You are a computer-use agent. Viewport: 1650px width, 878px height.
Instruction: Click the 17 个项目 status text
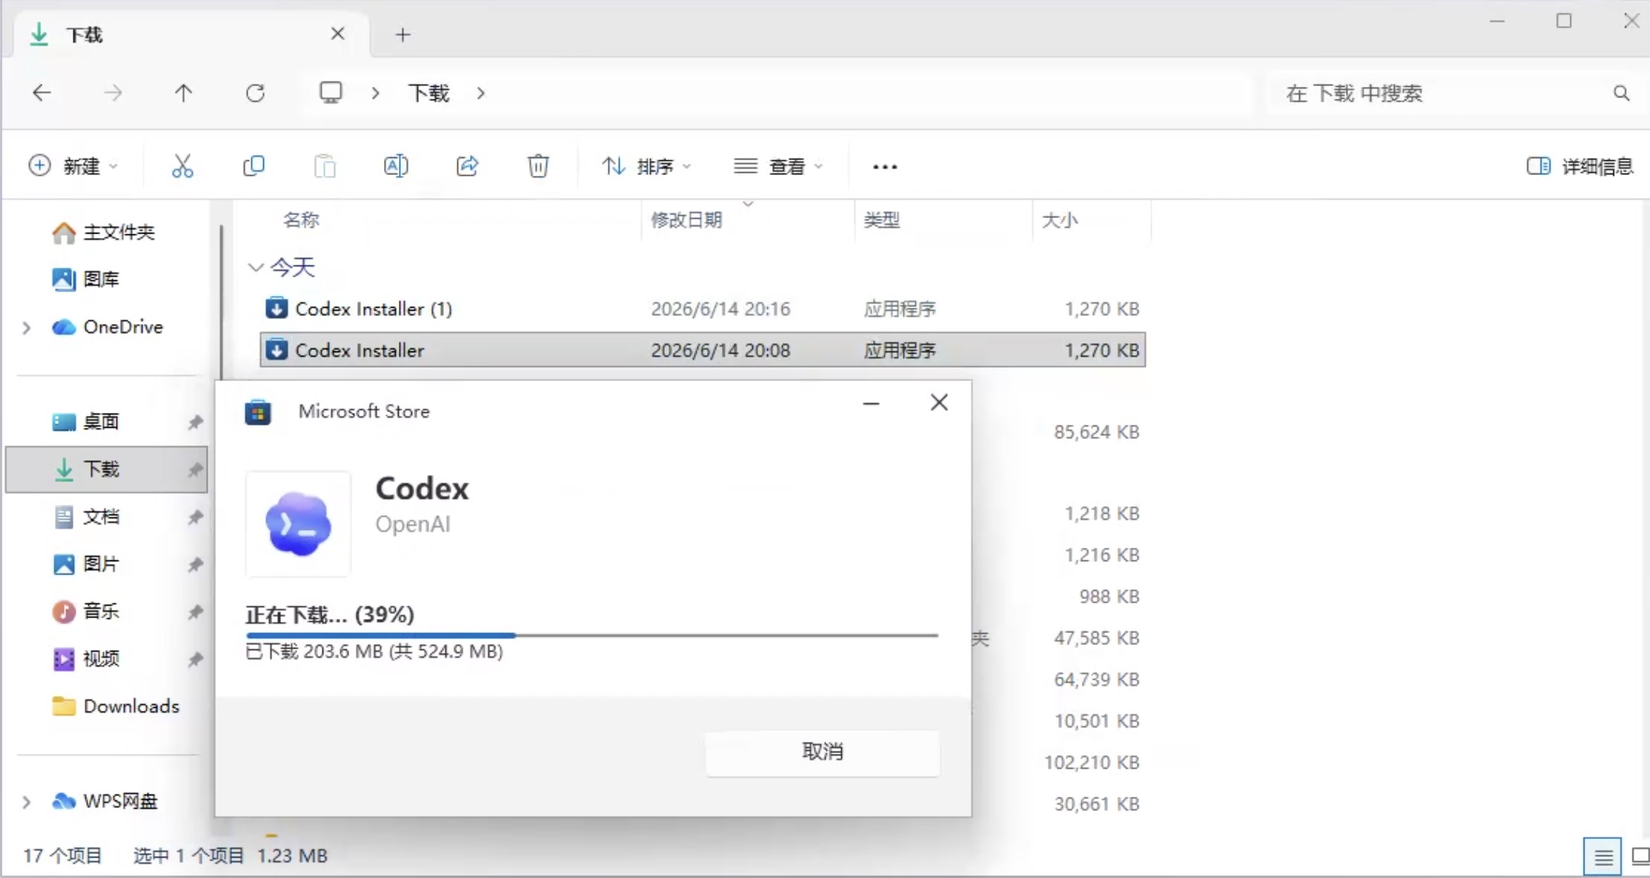pos(63,856)
